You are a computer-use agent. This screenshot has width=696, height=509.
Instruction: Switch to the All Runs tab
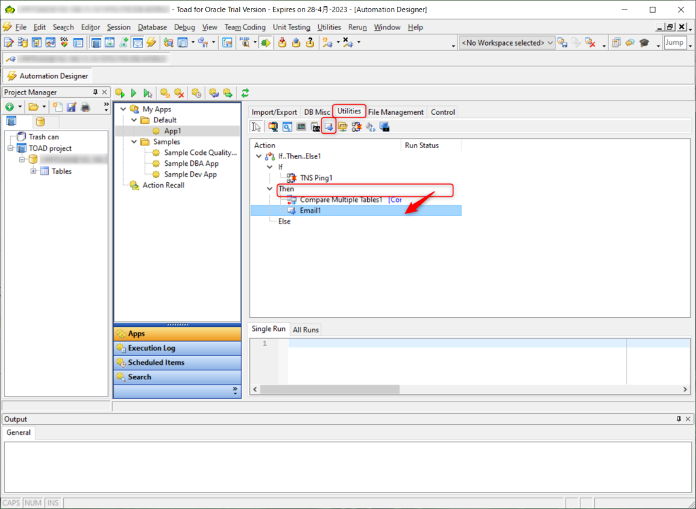[x=306, y=330]
